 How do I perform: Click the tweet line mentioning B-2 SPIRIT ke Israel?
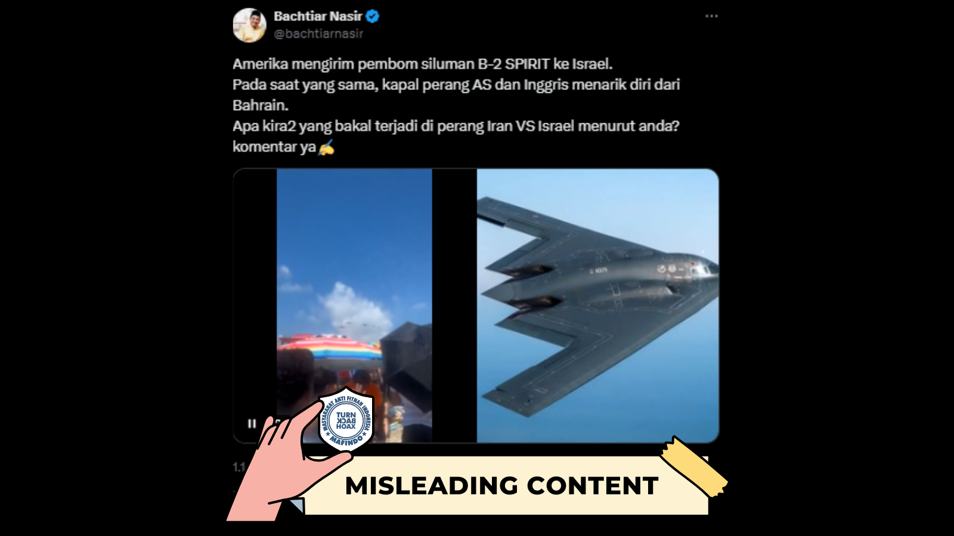coord(423,64)
